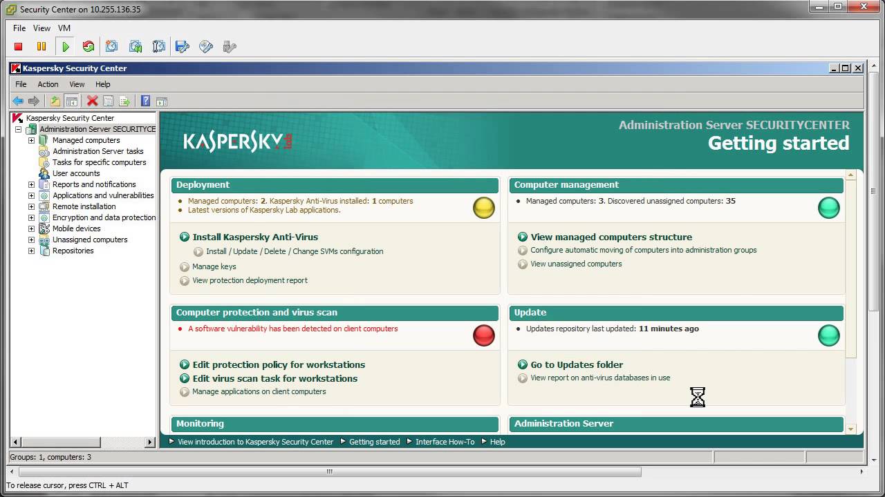Revert to snapshot with the green rewind icon
This screenshot has height=497, width=885.
pyautogui.click(x=136, y=46)
